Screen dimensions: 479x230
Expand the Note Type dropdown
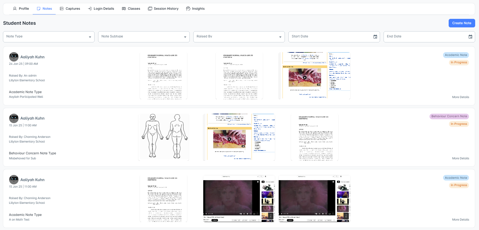49,37
